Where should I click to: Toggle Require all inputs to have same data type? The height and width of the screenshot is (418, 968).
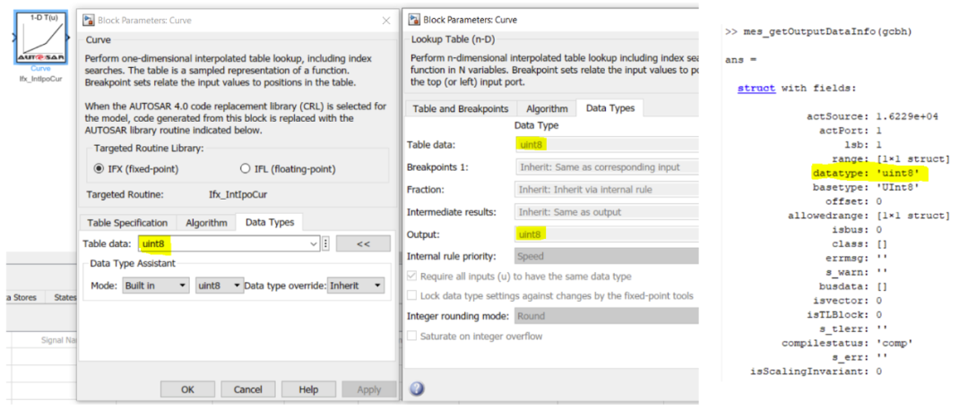pyautogui.click(x=411, y=277)
